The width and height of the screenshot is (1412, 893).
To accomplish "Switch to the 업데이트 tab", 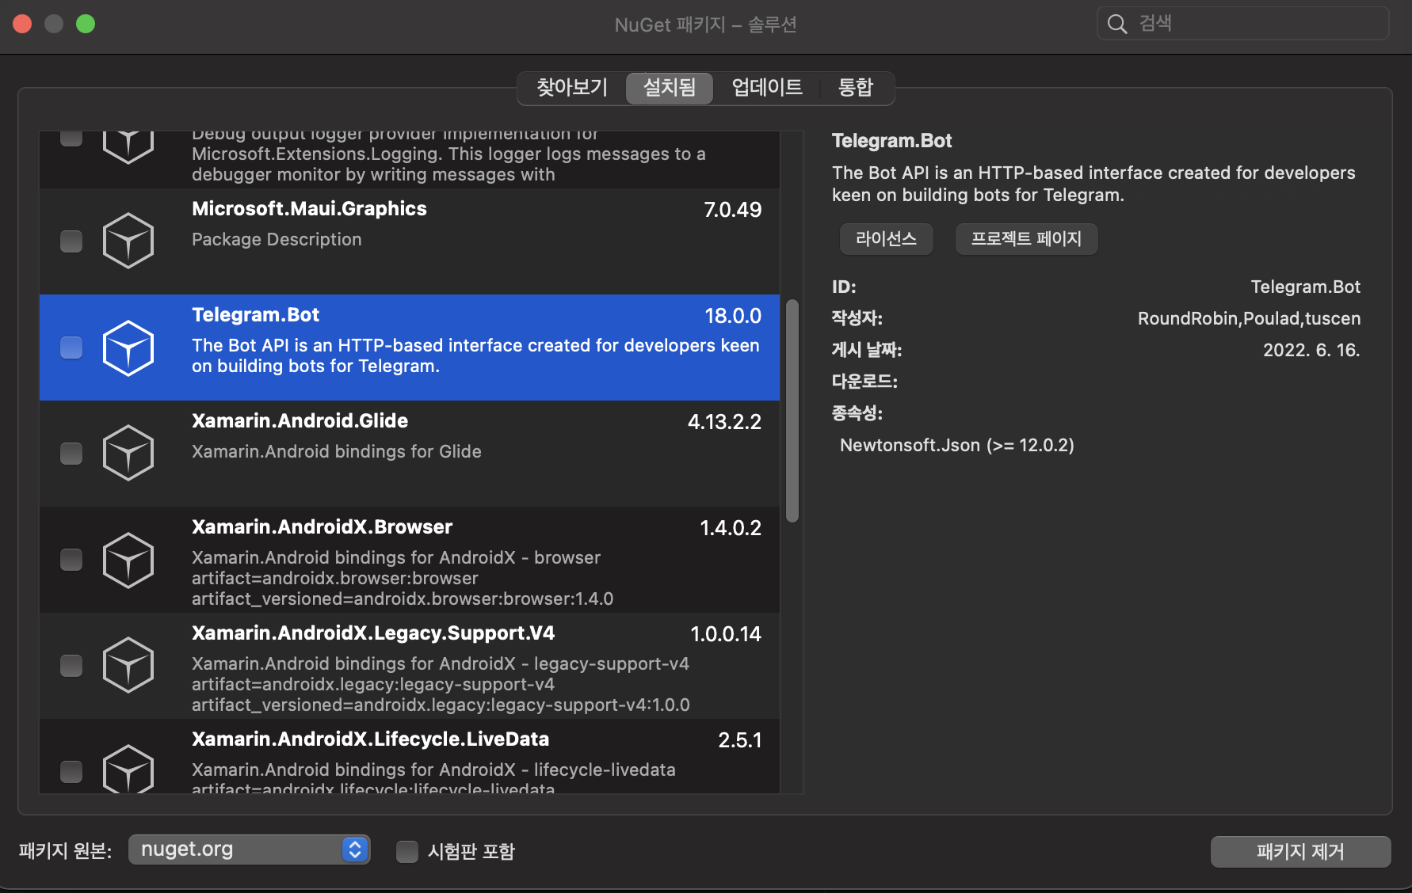I will point(767,87).
